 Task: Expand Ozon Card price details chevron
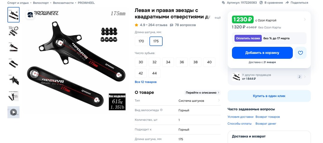pos(305,20)
